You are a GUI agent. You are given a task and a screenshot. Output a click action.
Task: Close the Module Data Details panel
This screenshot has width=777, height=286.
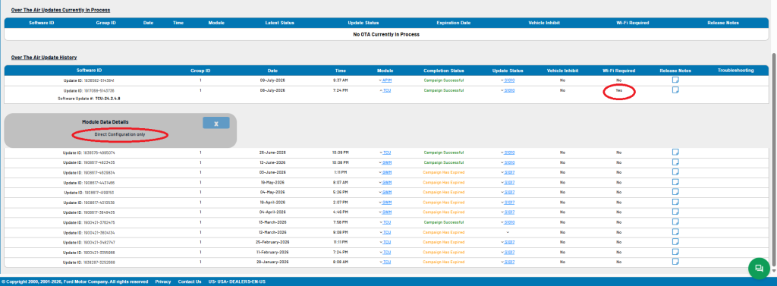coord(216,124)
